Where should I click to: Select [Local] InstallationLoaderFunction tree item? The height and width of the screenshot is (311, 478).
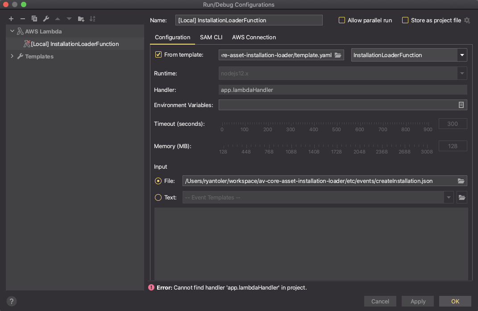point(75,44)
